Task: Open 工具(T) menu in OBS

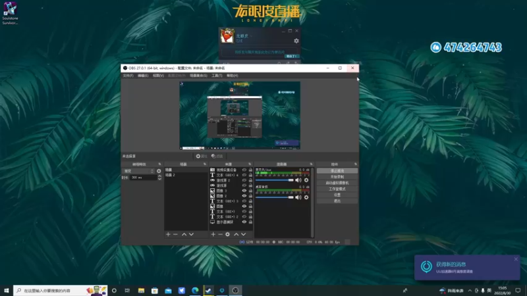Action: (x=217, y=76)
